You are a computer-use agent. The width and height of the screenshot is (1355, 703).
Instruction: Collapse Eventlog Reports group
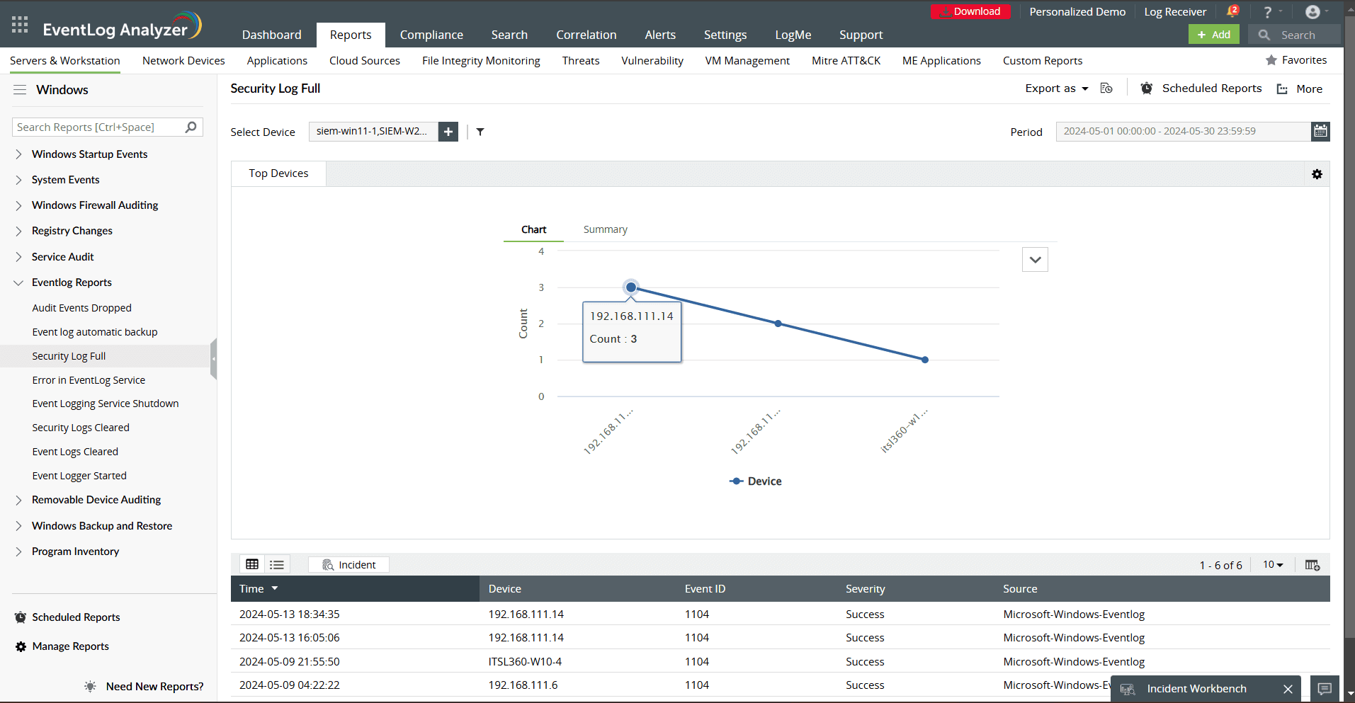click(x=18, y=282)
